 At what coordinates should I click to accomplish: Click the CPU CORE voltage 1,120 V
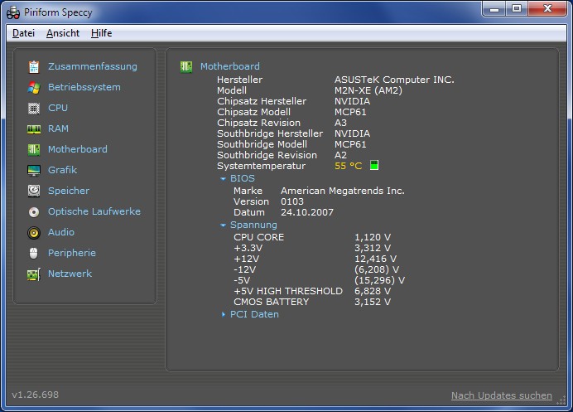373,237
